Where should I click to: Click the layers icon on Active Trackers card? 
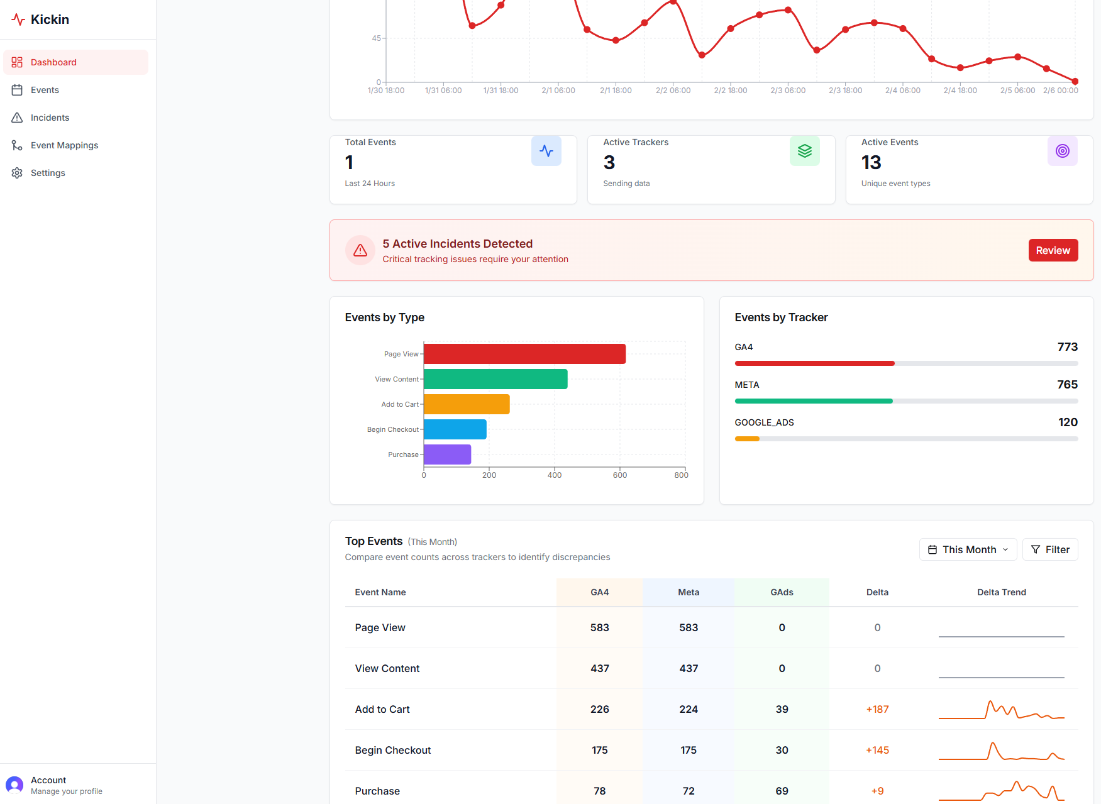[804, 151]
